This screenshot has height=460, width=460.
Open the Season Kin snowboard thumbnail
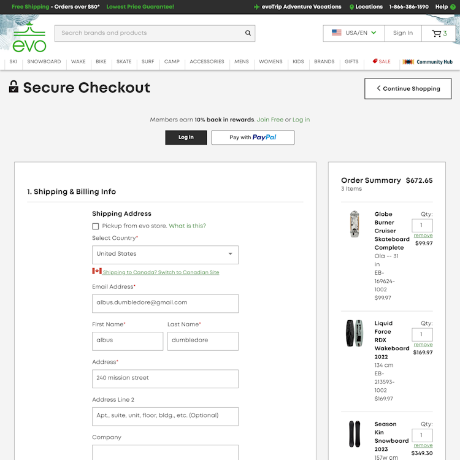click(x=355, y=434)
